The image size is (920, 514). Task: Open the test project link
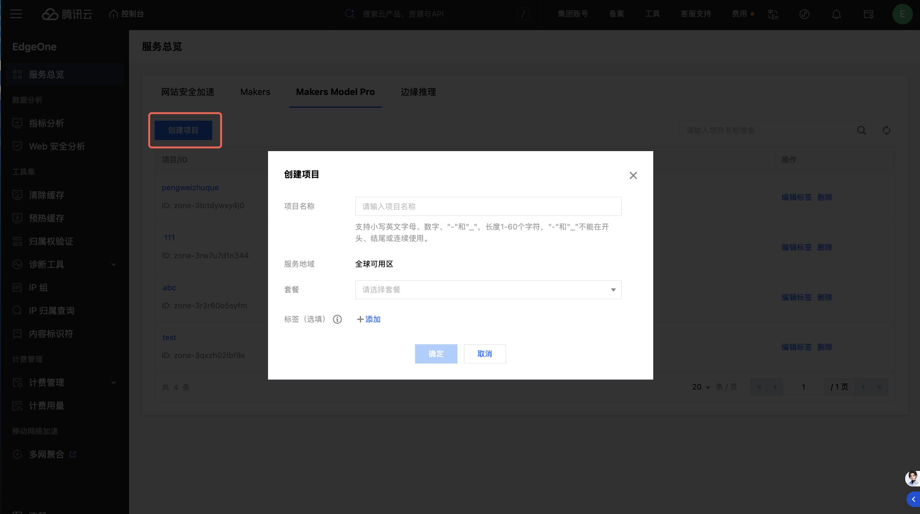[x=169, y=337]
